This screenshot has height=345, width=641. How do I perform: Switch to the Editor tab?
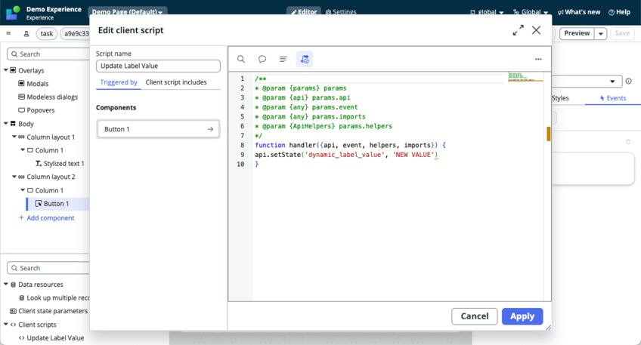(x=304, y=11)
